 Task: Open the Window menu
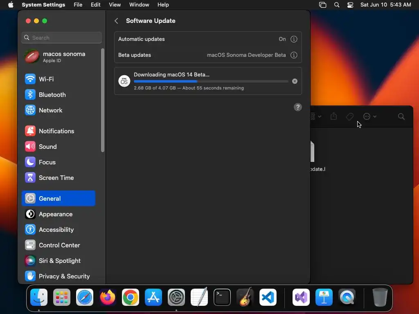pos(139,5)
